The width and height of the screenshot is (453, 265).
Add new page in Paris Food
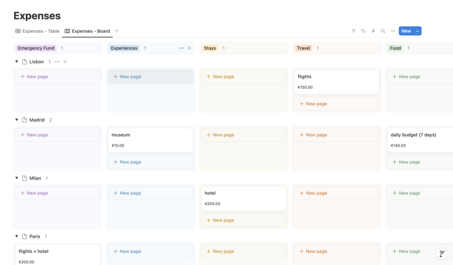(420, 252)
